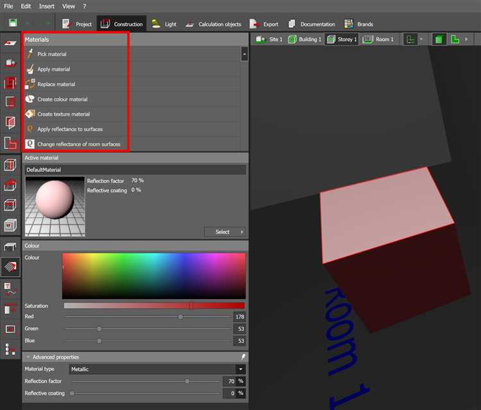This screenshot has height=410, width=481.
Task: Open Create colour material palette tool
Action: click(x=30, y=99)
